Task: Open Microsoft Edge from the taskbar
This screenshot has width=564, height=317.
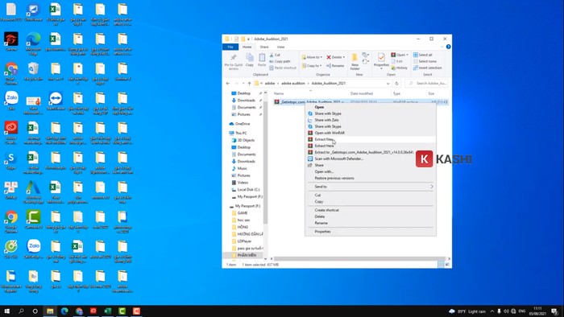Action: [64, 311]
